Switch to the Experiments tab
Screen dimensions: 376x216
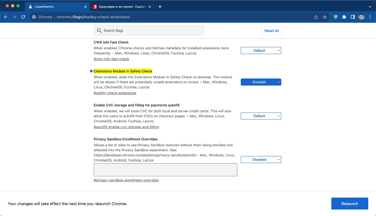click(57, 7)
